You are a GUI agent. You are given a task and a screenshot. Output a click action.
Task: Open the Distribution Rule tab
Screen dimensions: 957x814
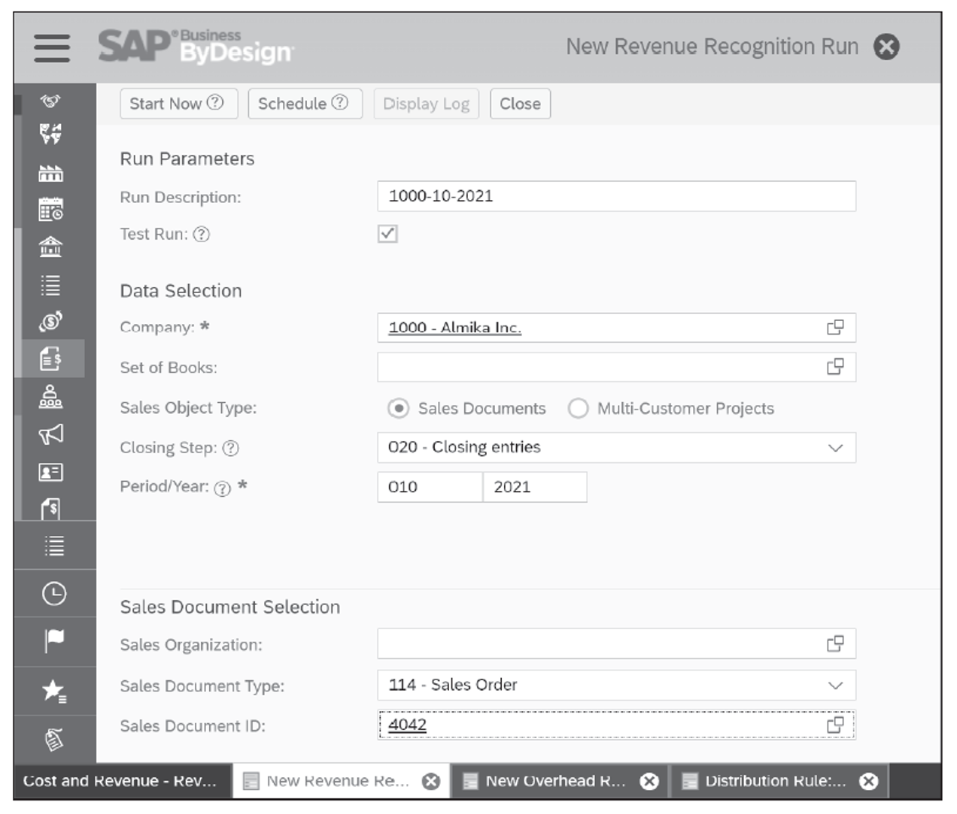pos(775,782)
